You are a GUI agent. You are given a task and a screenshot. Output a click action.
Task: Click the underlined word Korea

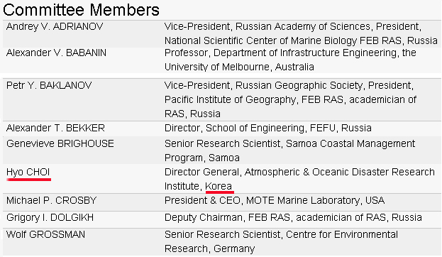coord(219,186)
